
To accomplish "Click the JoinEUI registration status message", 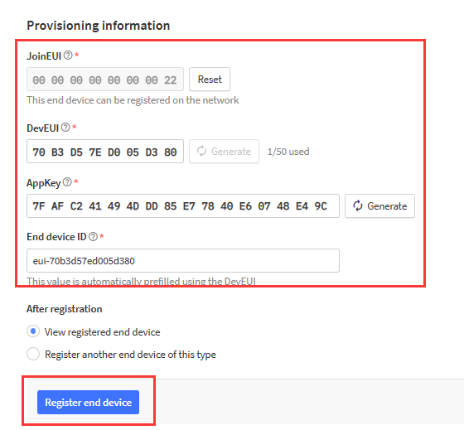I will (133, 100).
